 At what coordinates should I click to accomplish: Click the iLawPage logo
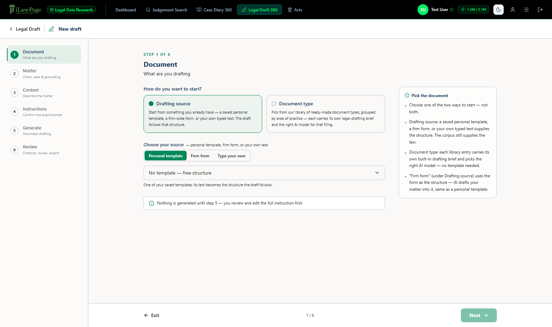pyautogui.click(x=25, y=10)
